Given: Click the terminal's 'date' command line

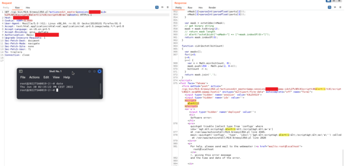Looking at the screenshot, I should 41,84.
